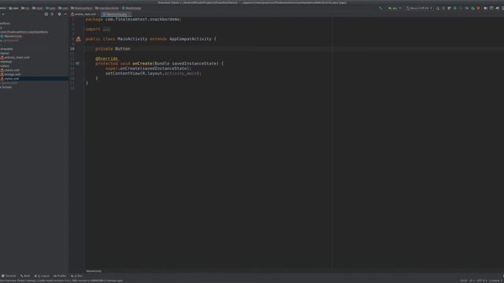Open the Build tool window
This screenshot has width=504, height=283.
pyautogui.click(x=25, y=276)
